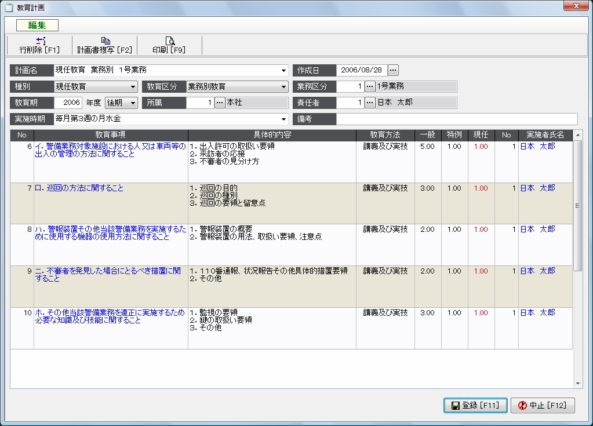
Task: Select the row 7 item 巡回の方法に関すること
Action: (x=80, y=188)
